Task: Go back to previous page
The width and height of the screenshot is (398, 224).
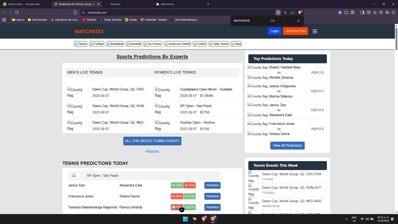Action: click(5, 12)
